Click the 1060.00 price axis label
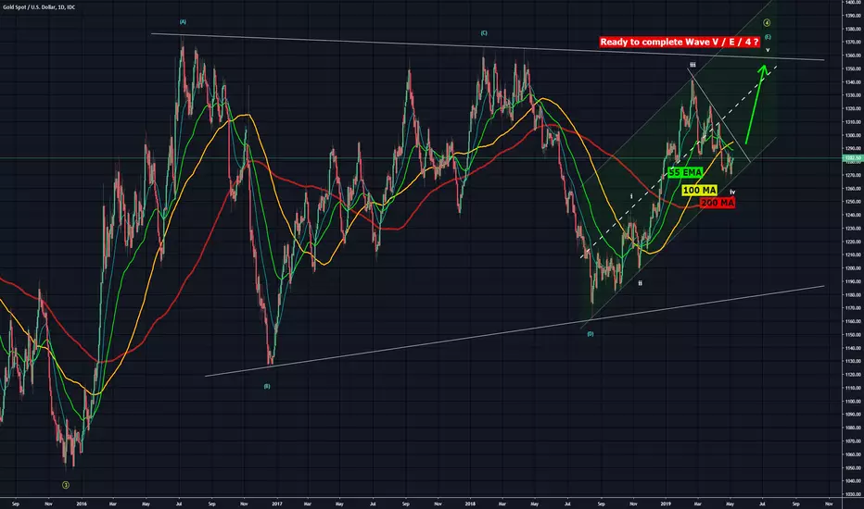 pyautogui.click(x=854, y=454)
